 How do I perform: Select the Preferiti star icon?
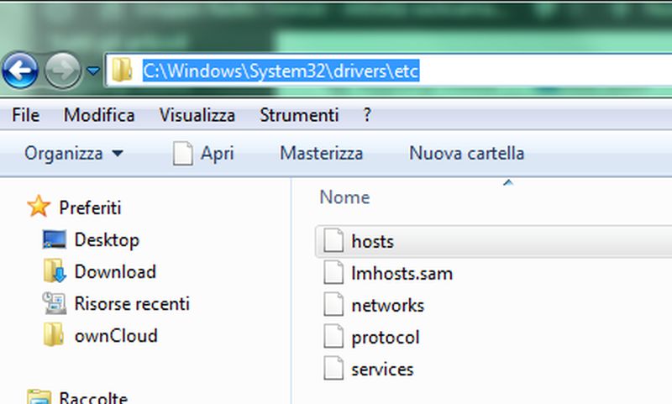click(x=39, y=206)
